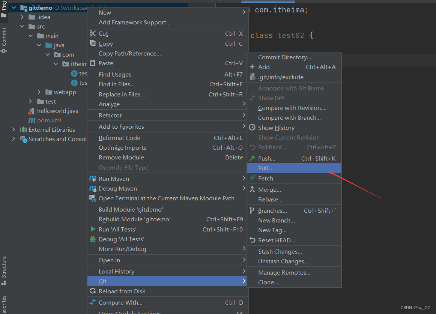
Task: Collapse the gitdemo project root node
Action: click(x=14, y=8)
